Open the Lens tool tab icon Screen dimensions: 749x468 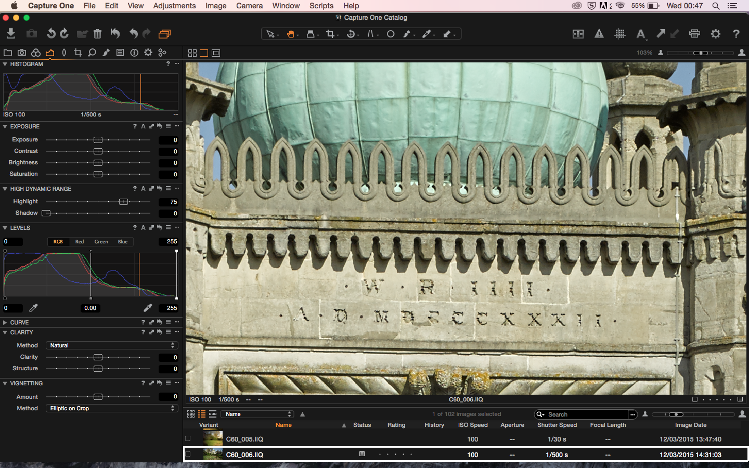point(64,53)
